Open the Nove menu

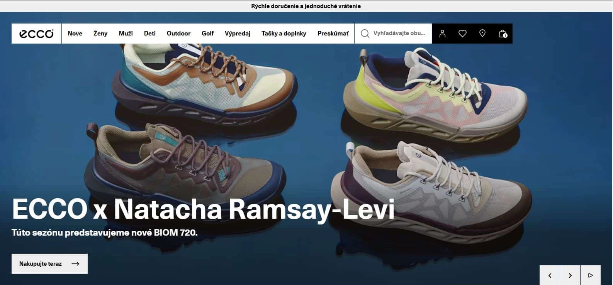click(75, 34)
